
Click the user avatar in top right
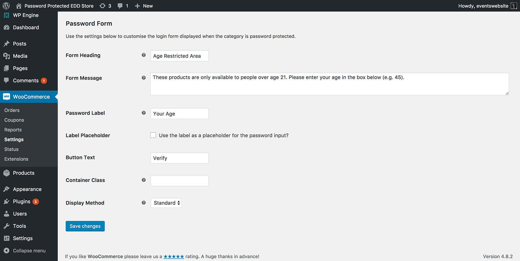pos(513,6)
